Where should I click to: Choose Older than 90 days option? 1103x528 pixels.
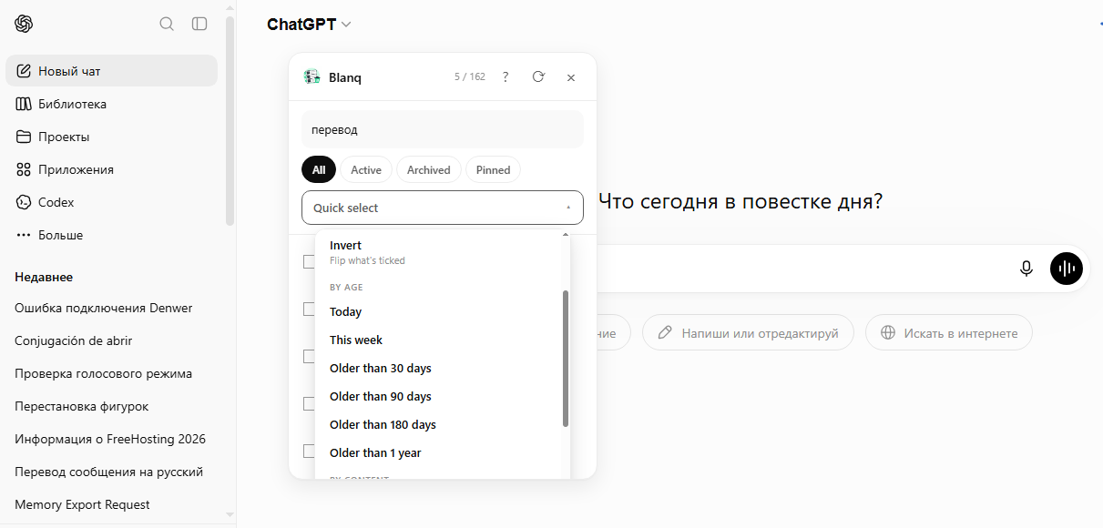tap(439, 396)
